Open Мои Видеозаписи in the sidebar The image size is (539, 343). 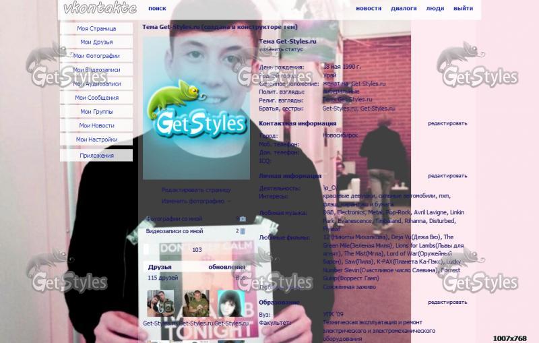point(96,70)
